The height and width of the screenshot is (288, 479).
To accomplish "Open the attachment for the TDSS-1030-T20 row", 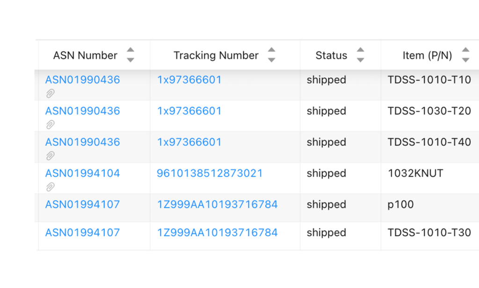I will pyautogui.click(x=50, y=125).
